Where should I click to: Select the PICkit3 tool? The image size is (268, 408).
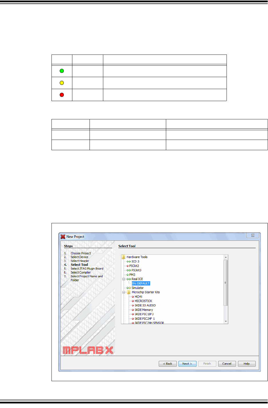click(136, 270)
